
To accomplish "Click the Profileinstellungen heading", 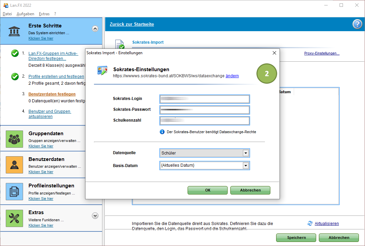I will coord(51,186).
